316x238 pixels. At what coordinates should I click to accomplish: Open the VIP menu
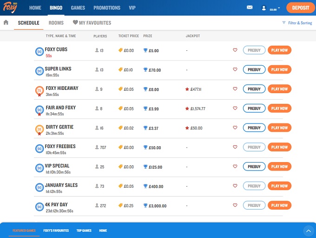click(x=132, y=7)
